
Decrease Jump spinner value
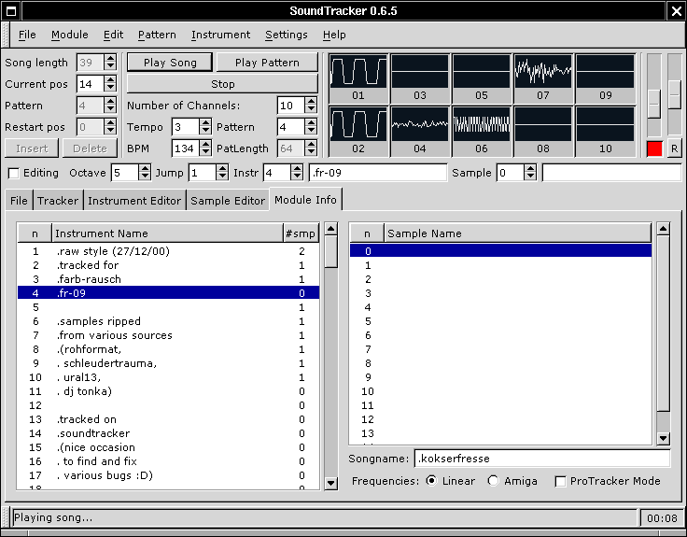222,177
